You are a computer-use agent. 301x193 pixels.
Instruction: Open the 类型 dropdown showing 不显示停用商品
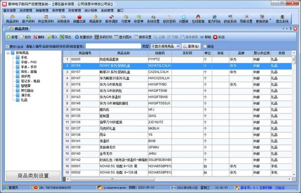[166, 46]
